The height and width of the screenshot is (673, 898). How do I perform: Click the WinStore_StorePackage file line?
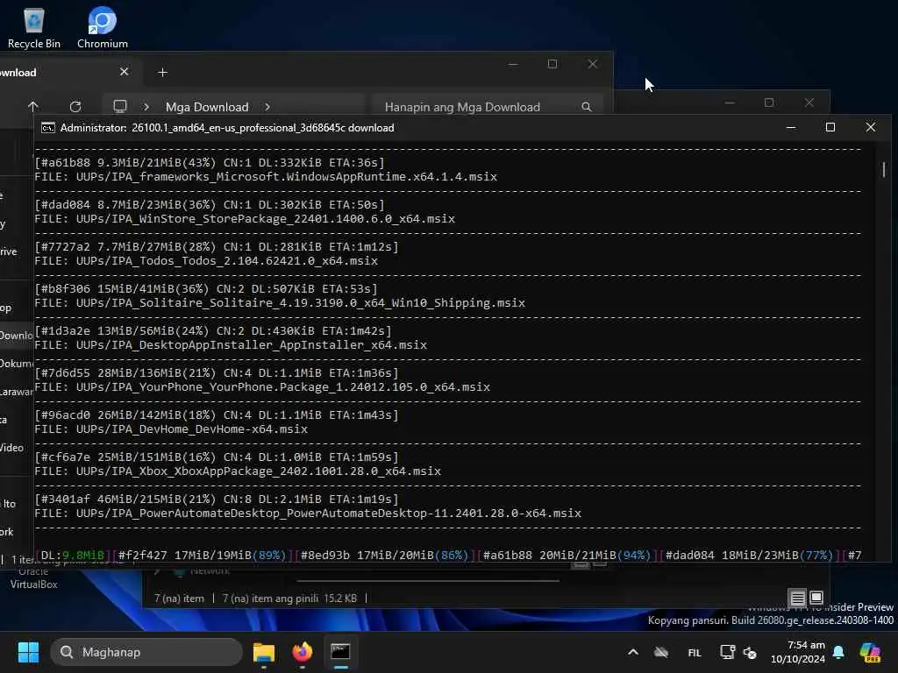point(245,218)
